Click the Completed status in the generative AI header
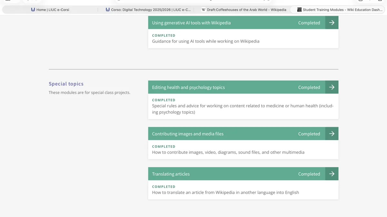Viewport: 387px width, 217px height. (x=309, y=23)
